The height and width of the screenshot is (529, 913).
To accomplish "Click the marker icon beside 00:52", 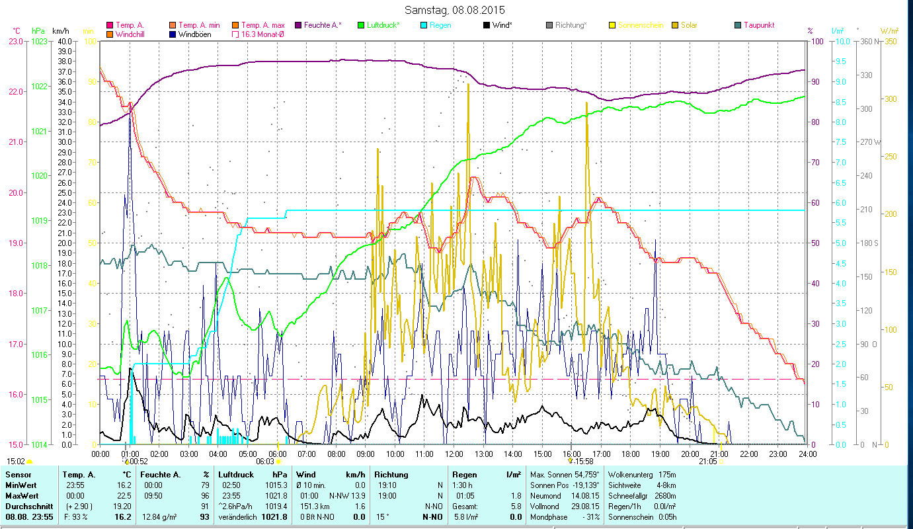I will tap(126, 462).
